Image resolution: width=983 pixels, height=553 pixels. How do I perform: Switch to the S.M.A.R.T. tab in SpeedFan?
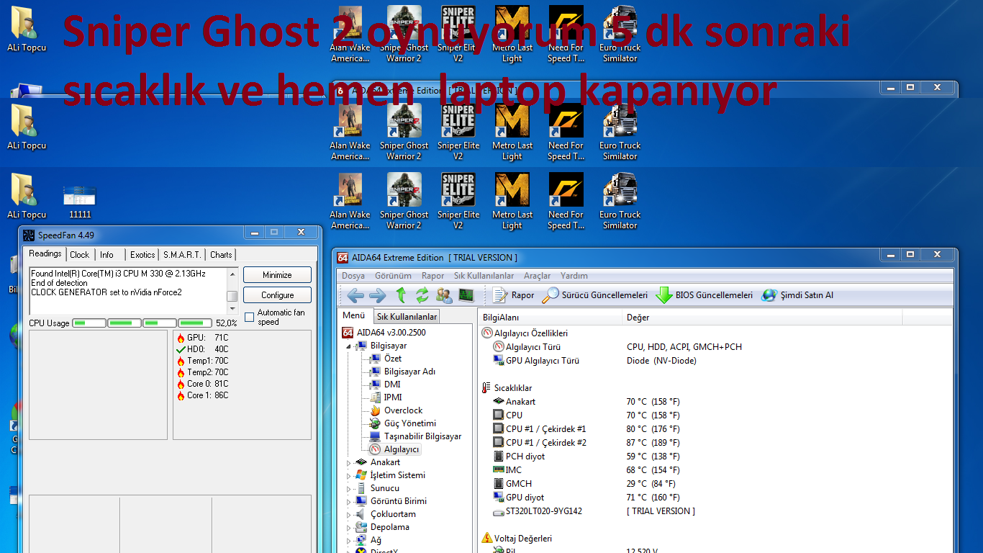point(182,255)
